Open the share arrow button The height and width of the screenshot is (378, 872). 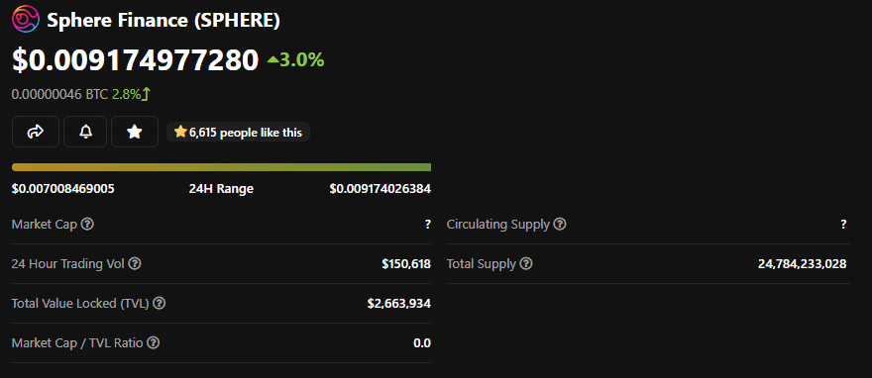(x=36, y=132)
